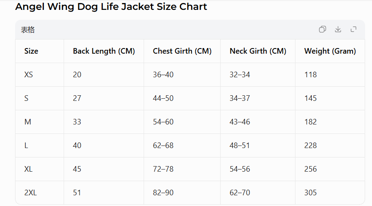The height and width of the screenshot is (206, 372).
Task: Click the Angel Wing Dog Life Jacket heading
Action: point(111,6)
